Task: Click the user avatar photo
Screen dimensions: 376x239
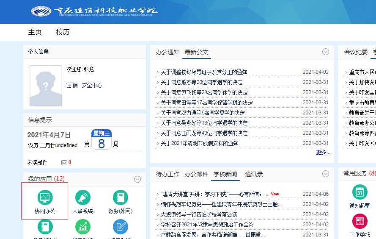Action: coord(46,86)
